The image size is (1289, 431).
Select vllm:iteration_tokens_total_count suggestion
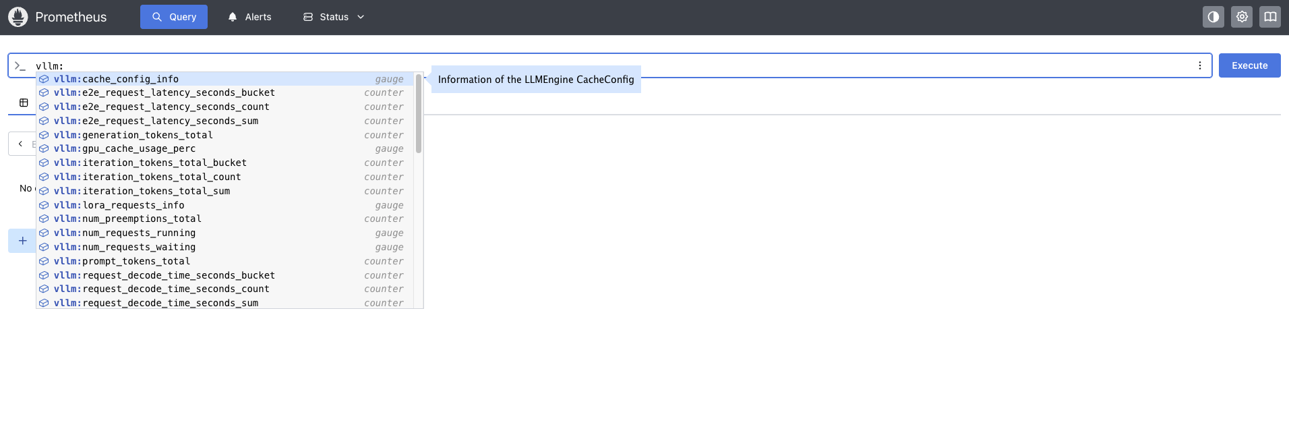[225, 177]
